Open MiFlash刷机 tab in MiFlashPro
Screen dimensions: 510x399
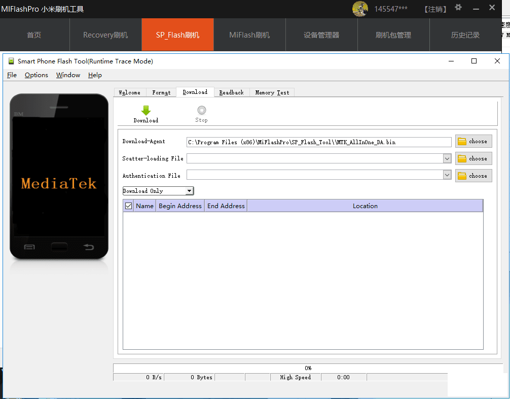249,35
